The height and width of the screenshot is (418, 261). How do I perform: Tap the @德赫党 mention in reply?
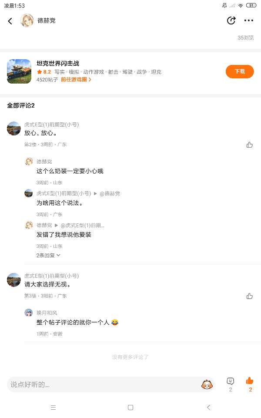(x=110, y=193)
